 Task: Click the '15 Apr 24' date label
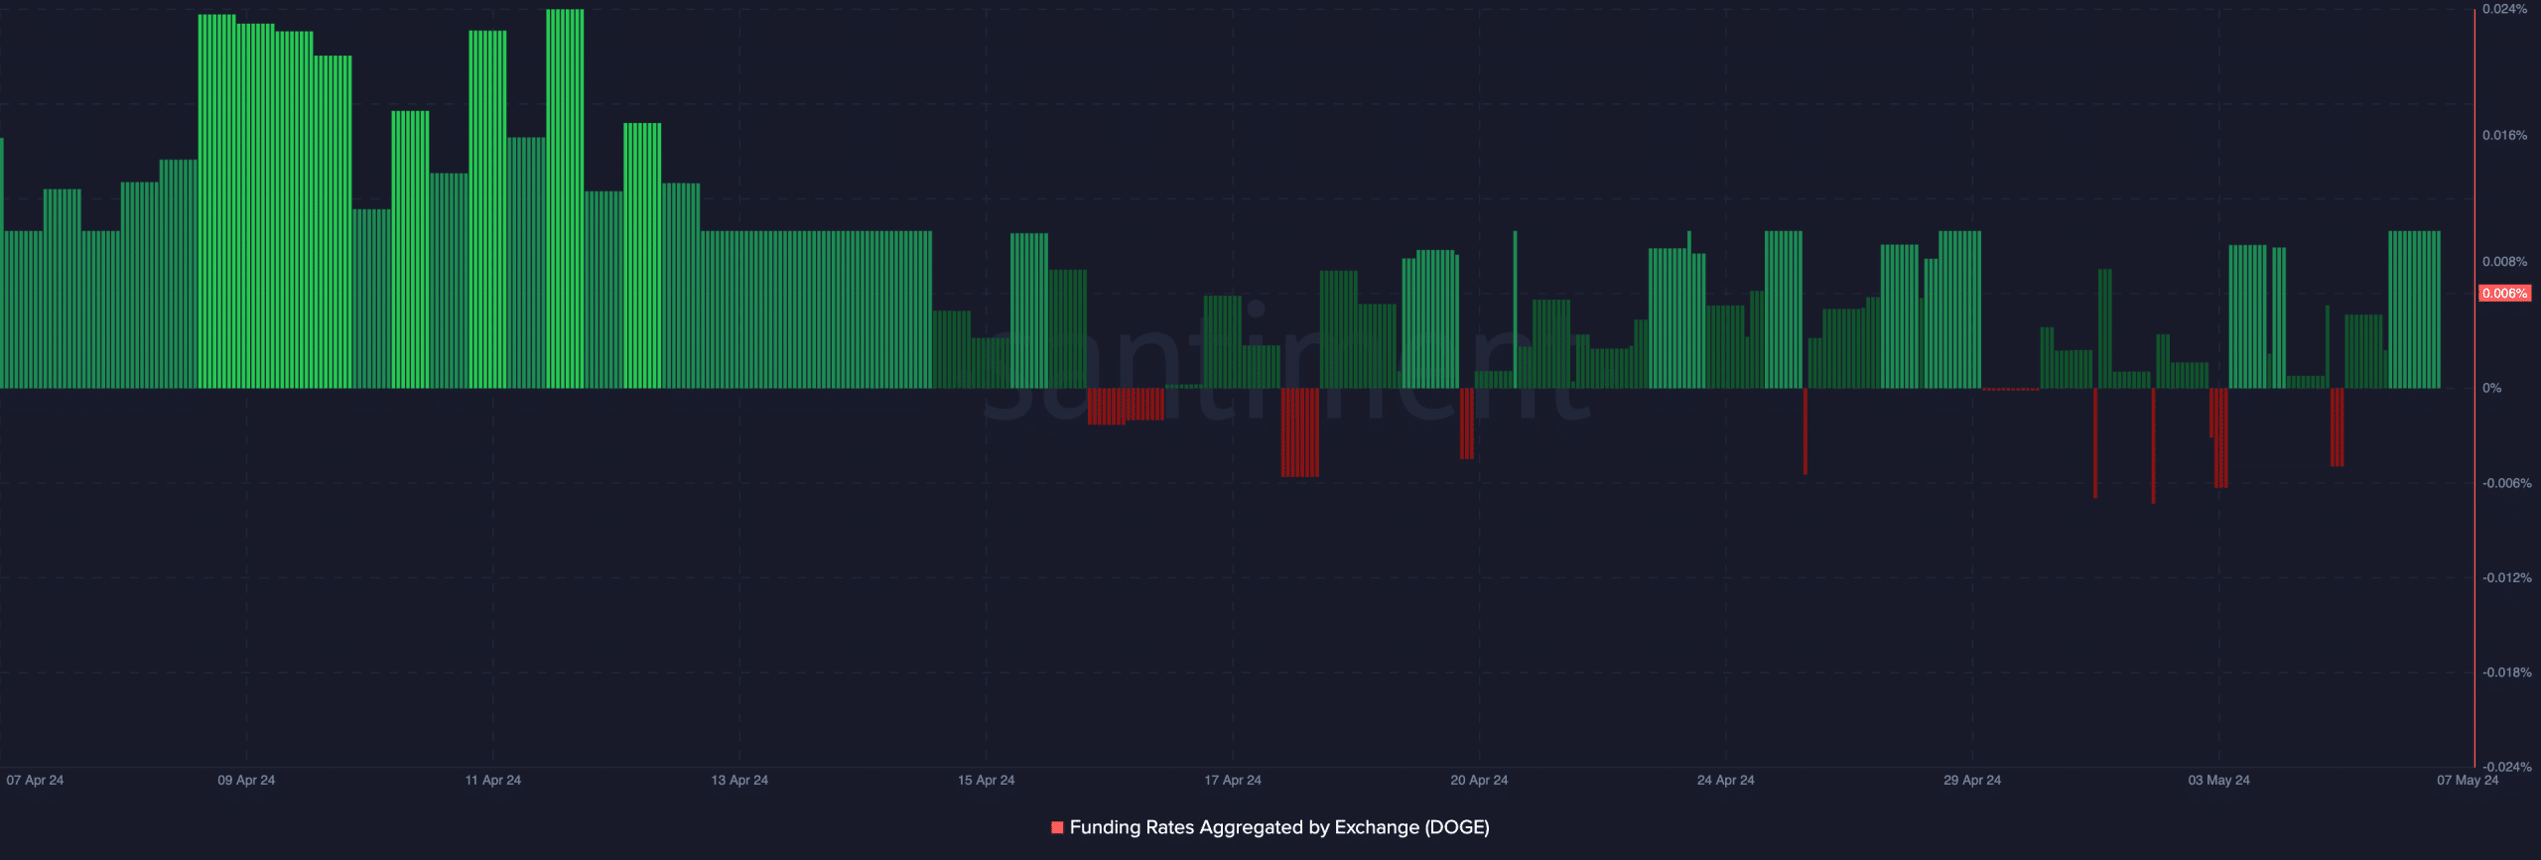pyautogui.click(x=986, y=781)
